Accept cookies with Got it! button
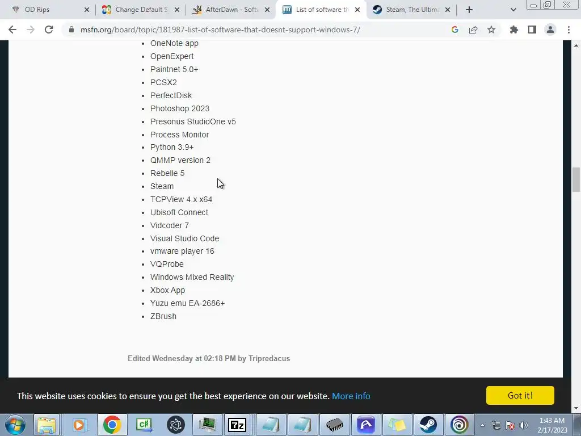Image resolution: width=581 pixels, height=436 pixels. (x=520, y=395)
